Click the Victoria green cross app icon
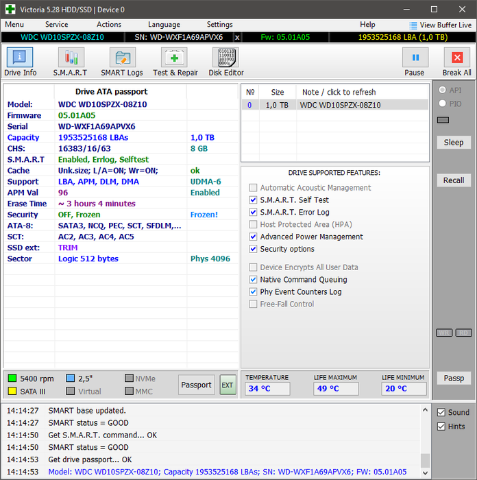477x480 pixels. click(x=10, y=9)
